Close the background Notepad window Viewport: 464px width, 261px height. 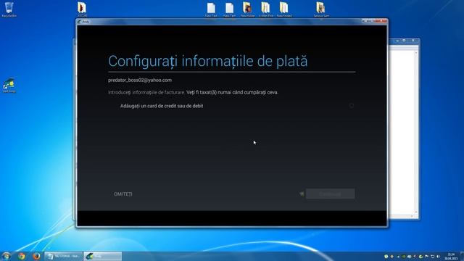[x=413, y=41]
